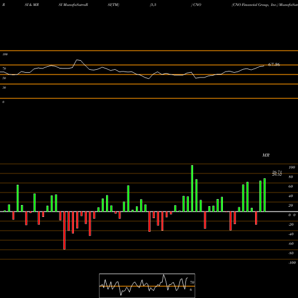Click the MR label above the bar chart
This screenshot has width=298, height=298.
point(266,155)
